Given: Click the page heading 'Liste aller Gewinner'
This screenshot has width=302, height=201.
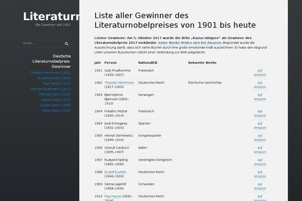Looking at the screenshot, I should [175, 20].
